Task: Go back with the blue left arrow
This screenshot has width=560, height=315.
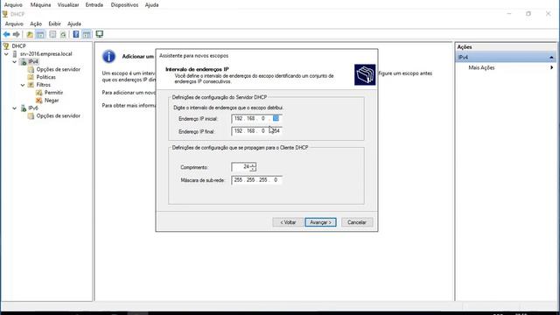Action: pos(6,34)
